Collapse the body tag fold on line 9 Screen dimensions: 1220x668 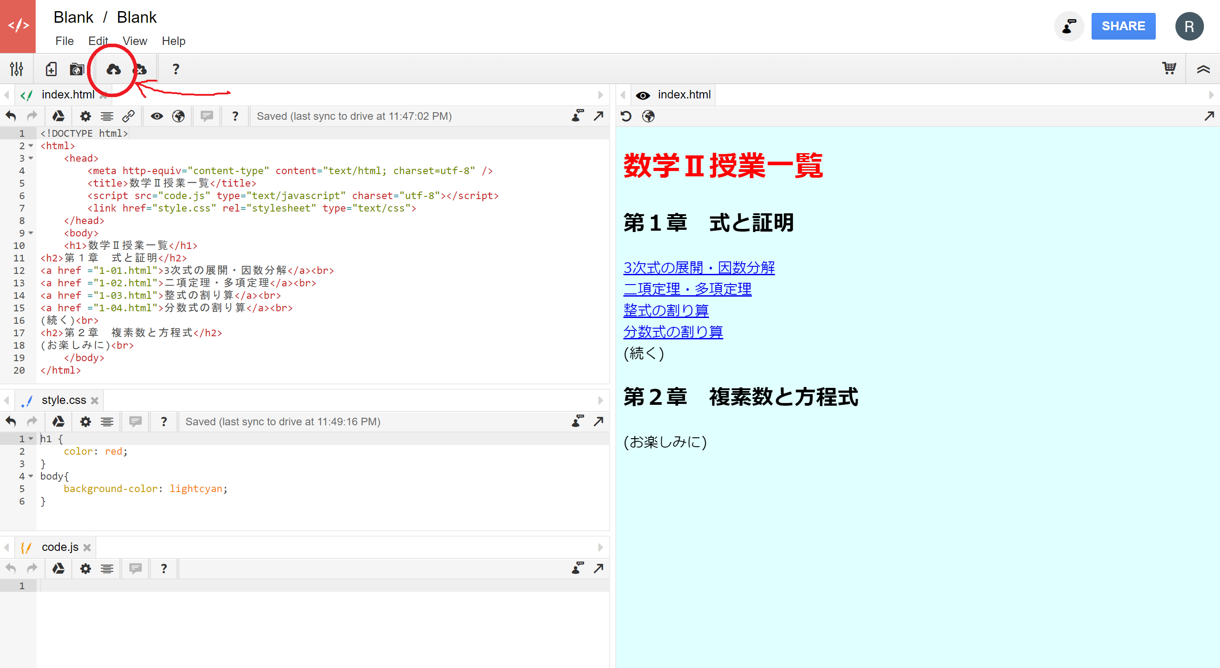31,233
